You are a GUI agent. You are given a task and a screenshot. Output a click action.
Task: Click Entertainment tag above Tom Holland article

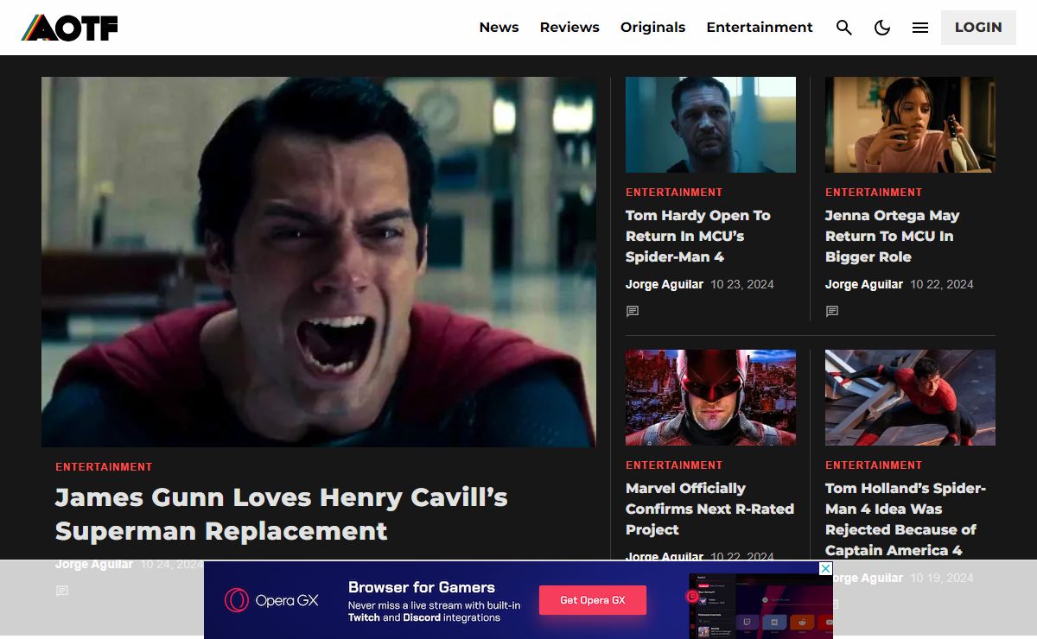click(874, 465)
